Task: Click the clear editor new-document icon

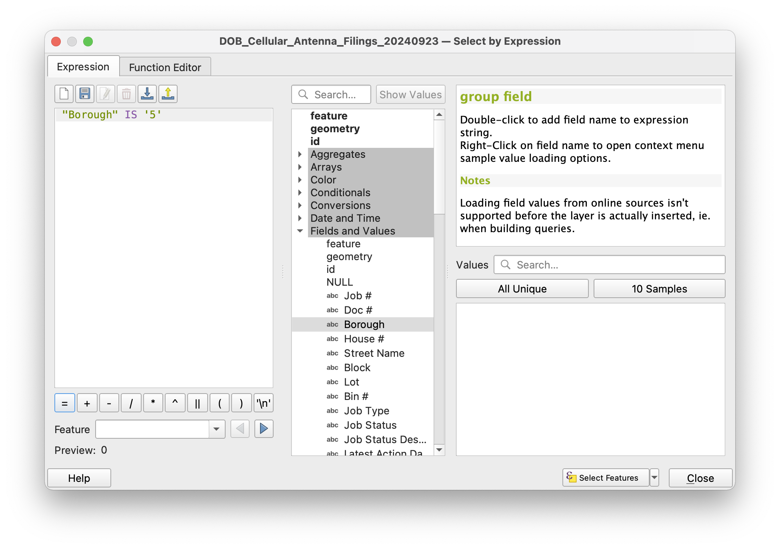Action: [64, 94]
